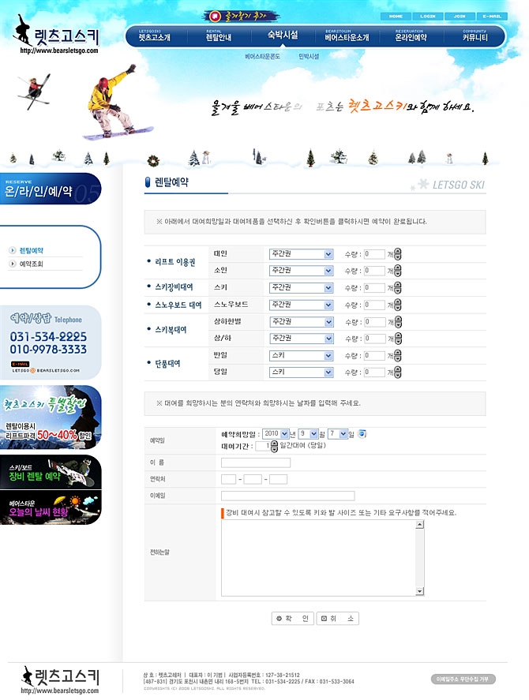Open the reservation month dropdown
529x700 pixels.
click(308, 433)
